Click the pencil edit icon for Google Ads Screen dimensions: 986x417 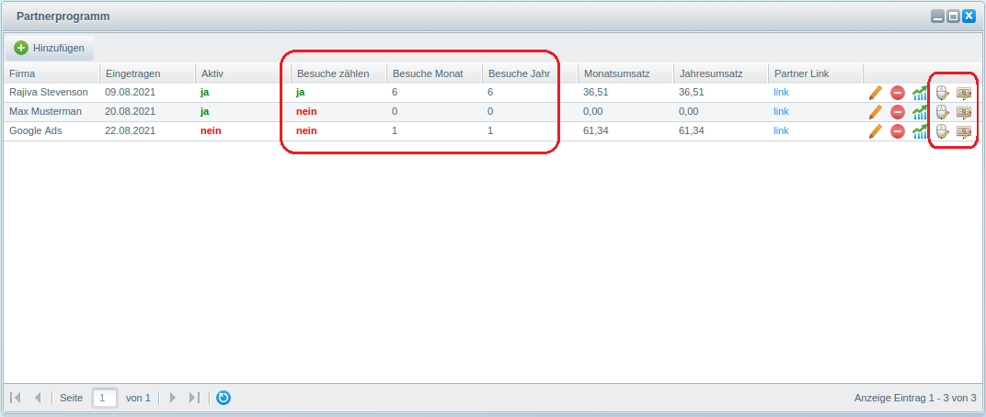pos(876,131)
